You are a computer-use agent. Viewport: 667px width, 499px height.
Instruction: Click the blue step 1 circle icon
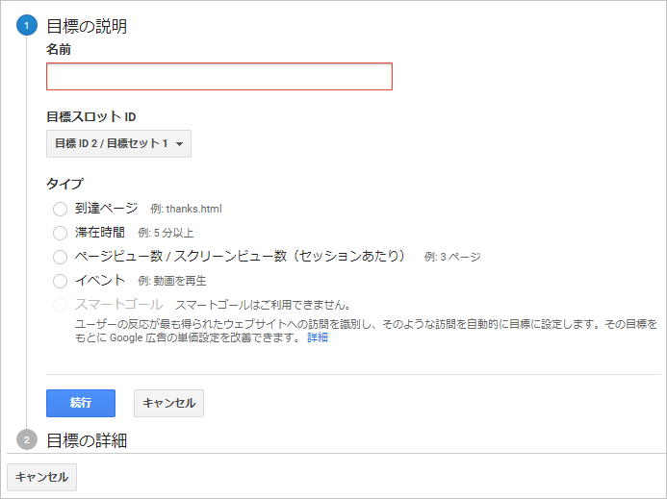[27, 26]
